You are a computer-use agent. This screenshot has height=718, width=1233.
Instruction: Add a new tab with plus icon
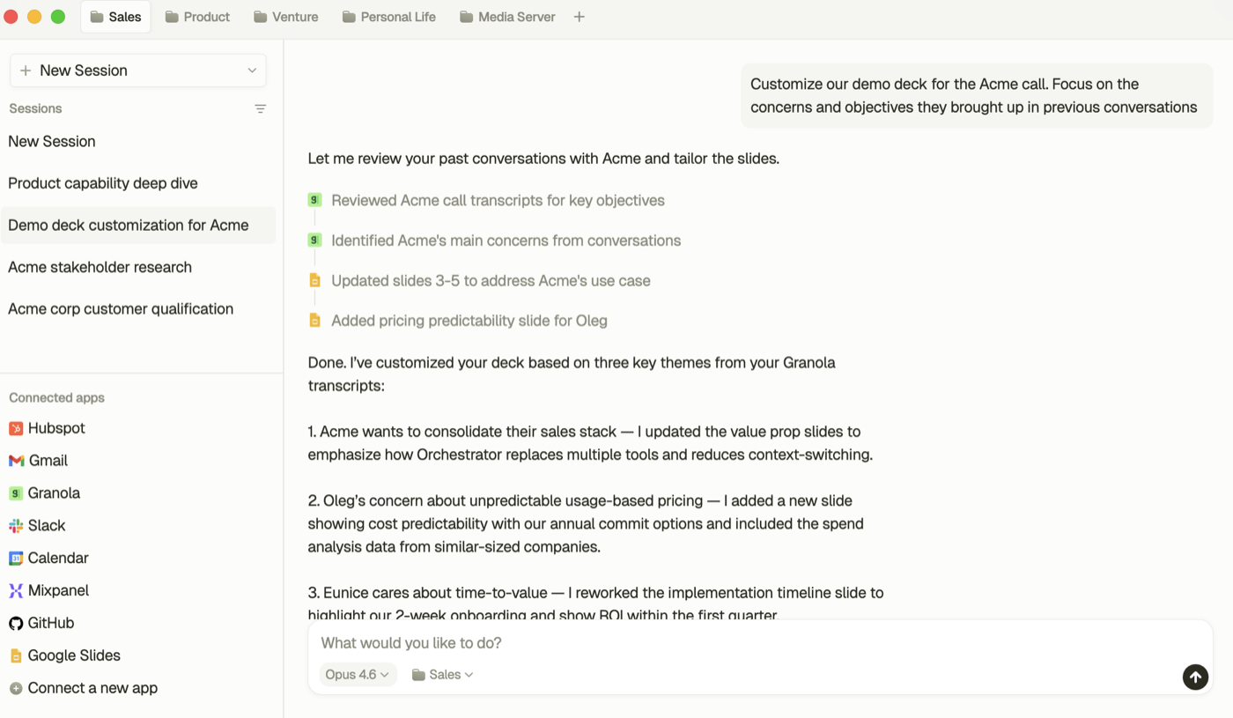coord(579,17)
